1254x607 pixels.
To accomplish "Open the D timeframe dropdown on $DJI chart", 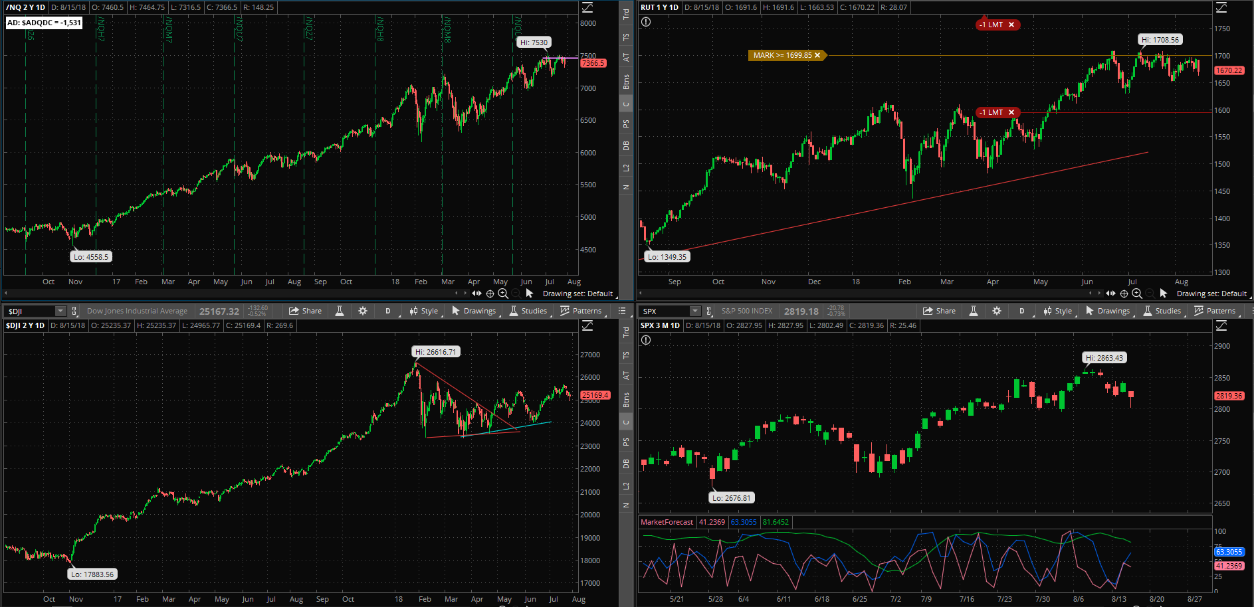I will (x=388, y=311).
